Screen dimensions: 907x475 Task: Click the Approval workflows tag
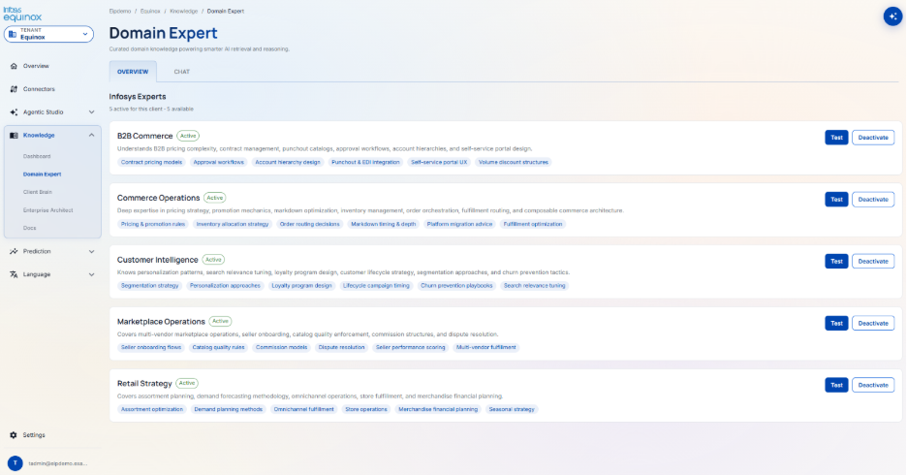point(219,163)
